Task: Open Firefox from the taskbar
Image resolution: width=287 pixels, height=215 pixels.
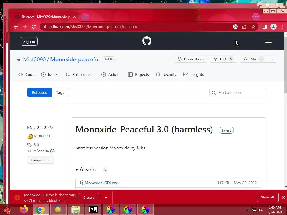Action: pos(24,209)
